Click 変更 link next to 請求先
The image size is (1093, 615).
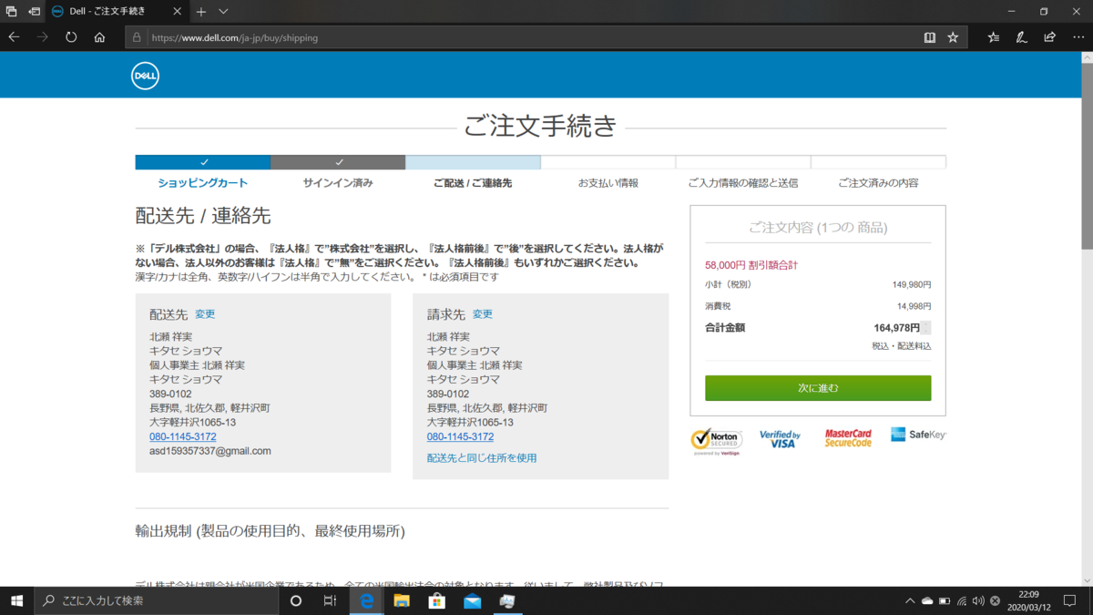click(483, 313)
